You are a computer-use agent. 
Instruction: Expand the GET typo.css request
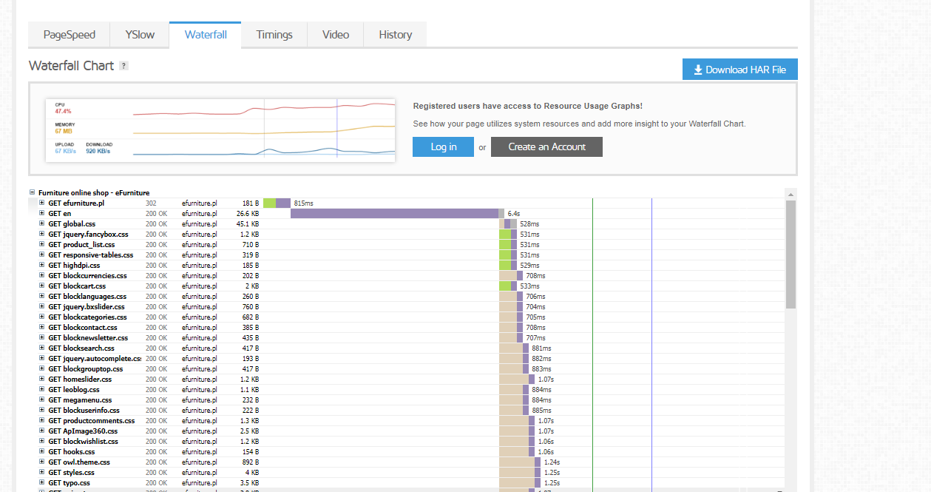click(x=42, y=482)
